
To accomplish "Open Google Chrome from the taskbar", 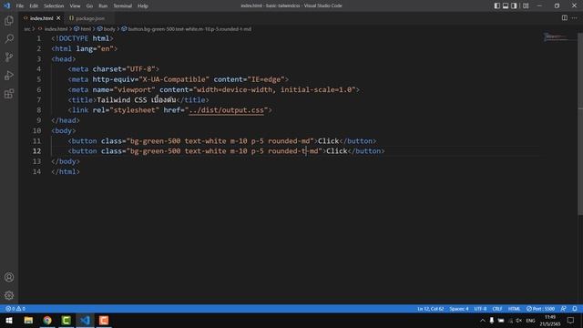I will point(47,320).
